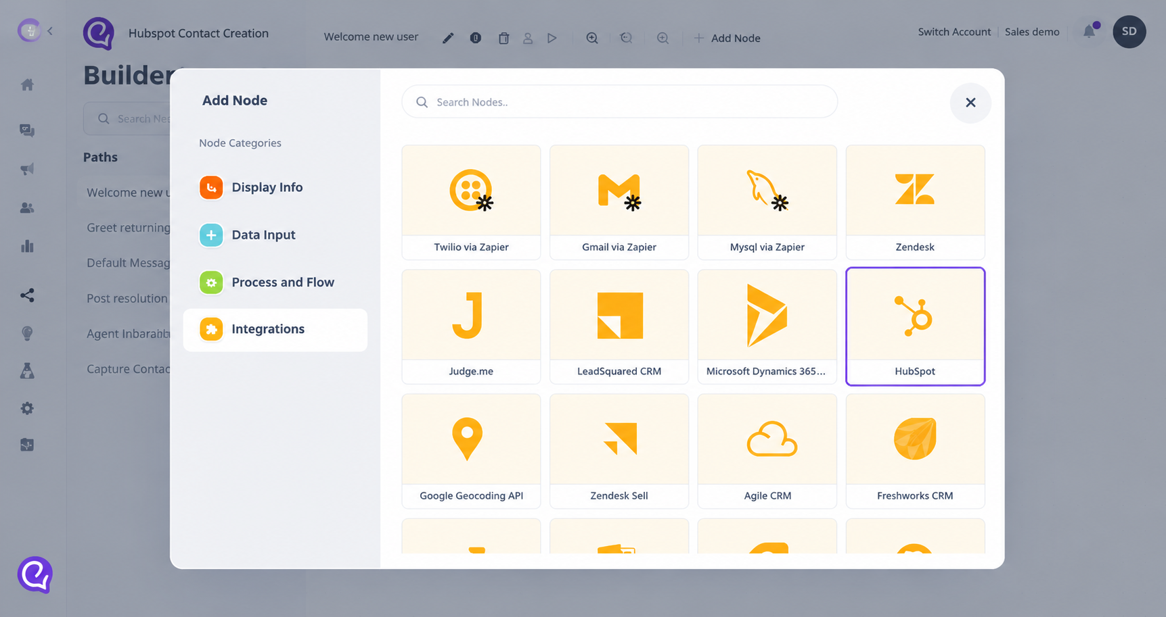The width and height of the screenshot is (1166, 617).
Task: Click the faded magnifier icon beside Add Node
Action: point(663,38)
